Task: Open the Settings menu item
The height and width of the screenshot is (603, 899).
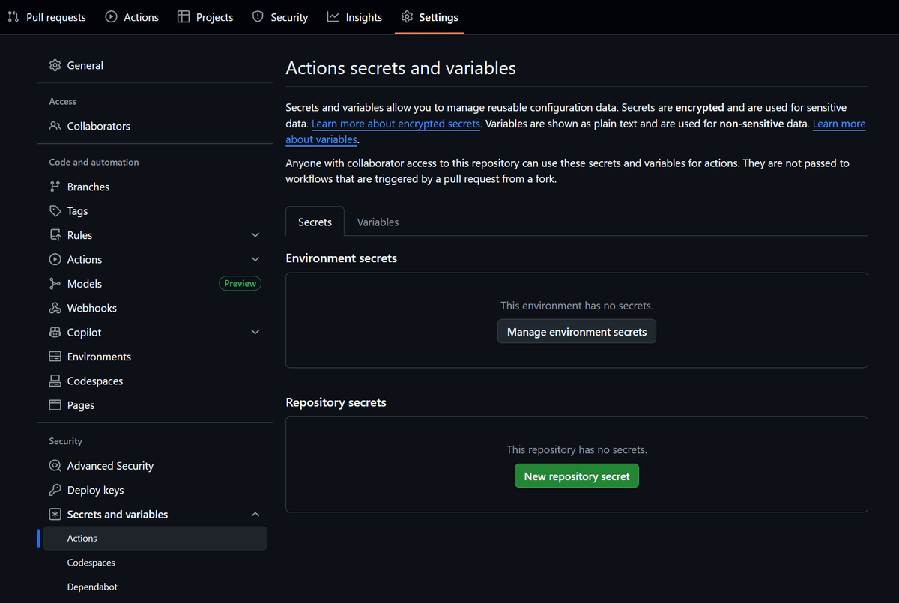Action: click(x=429, y=16)
